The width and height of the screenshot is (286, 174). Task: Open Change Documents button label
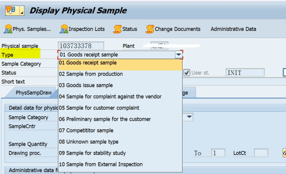point(177,29)
